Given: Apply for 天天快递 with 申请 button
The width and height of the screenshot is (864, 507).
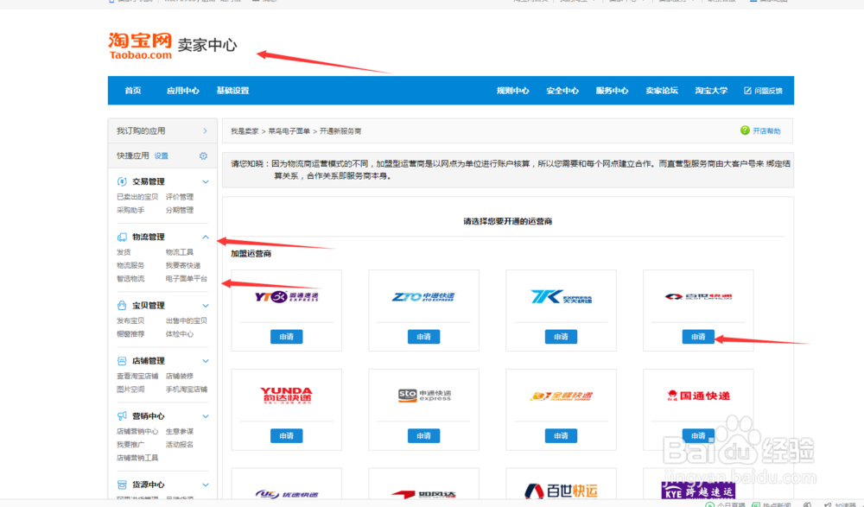Looking at the screenshot, I should point(561,337).
